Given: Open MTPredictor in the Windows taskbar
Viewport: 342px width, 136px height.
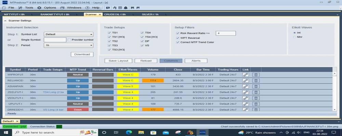Looking at the screenshot, I should (x=203, y=132).
